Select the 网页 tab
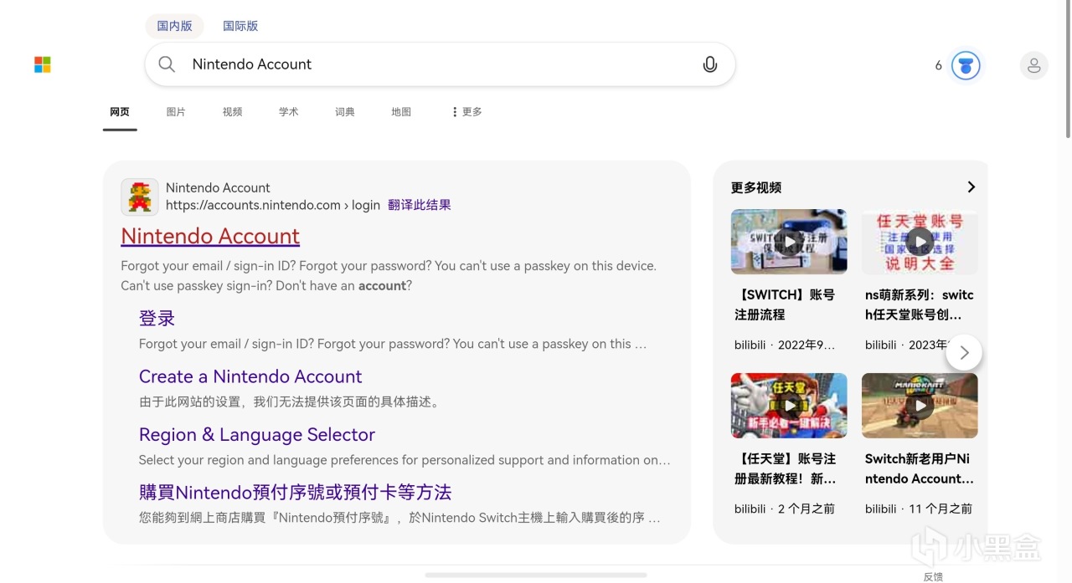 click(120, 112)
